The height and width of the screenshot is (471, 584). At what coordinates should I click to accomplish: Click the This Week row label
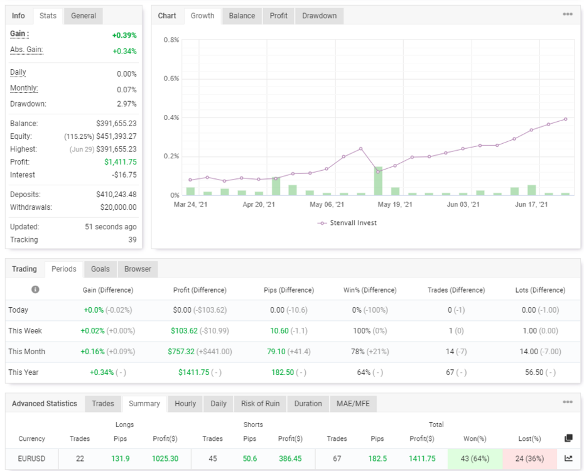[25, 330]
